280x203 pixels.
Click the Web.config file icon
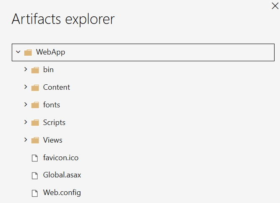click(35, 193)
